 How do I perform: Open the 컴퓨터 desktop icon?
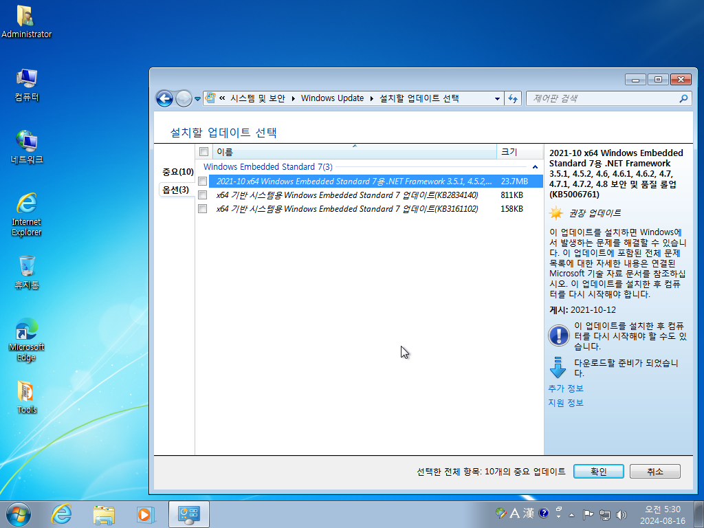27,85
